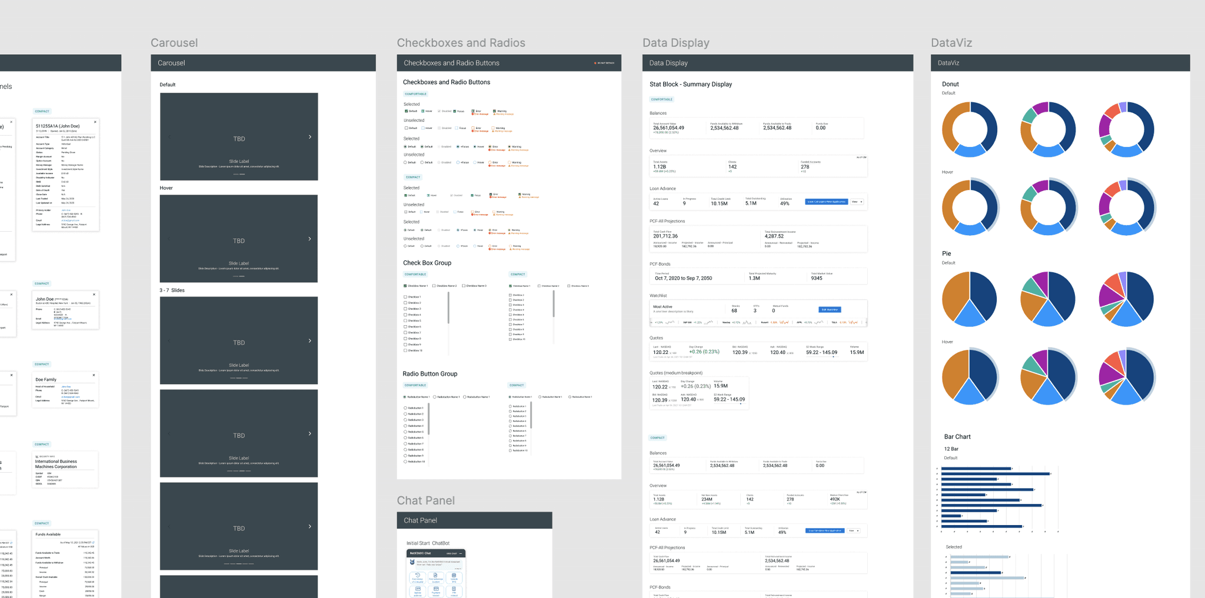Screen dimensions: 1205x598
Task: Click 'Funds Available' card heading
Action: click(48, 534)
